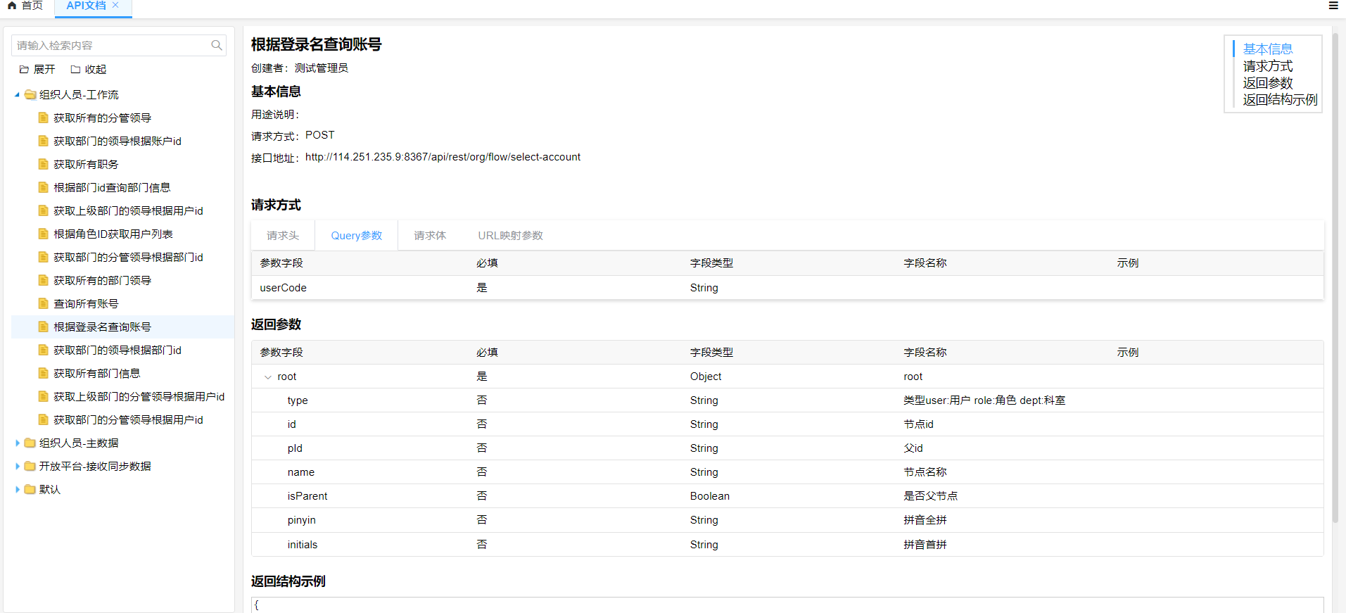Switch to the 请求体 tab
Image resolution: width=1346 pixels, height=613 pixels.
429,236
